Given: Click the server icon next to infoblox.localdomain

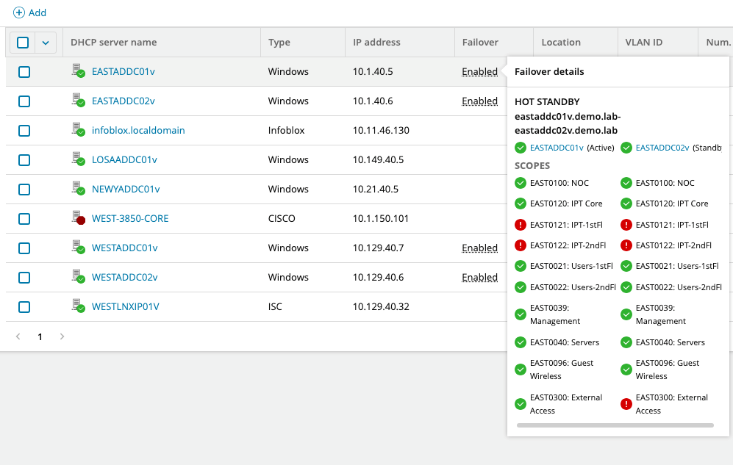Looking at the screenshot, I should 78,130.
